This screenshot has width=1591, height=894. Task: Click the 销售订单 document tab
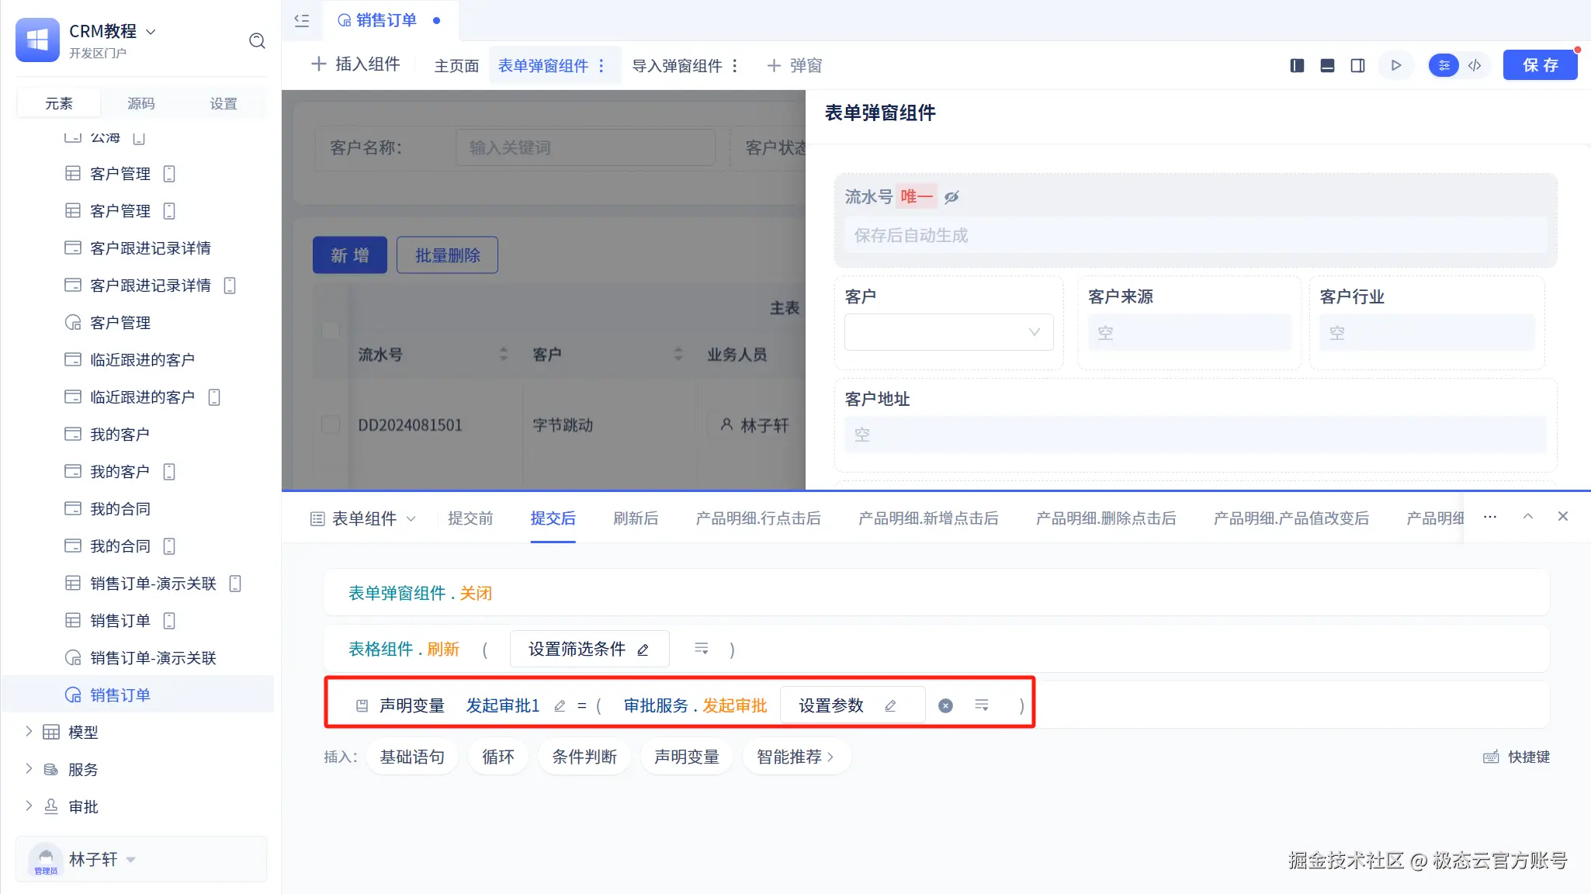pyautogui.click(x=389, y=20)
